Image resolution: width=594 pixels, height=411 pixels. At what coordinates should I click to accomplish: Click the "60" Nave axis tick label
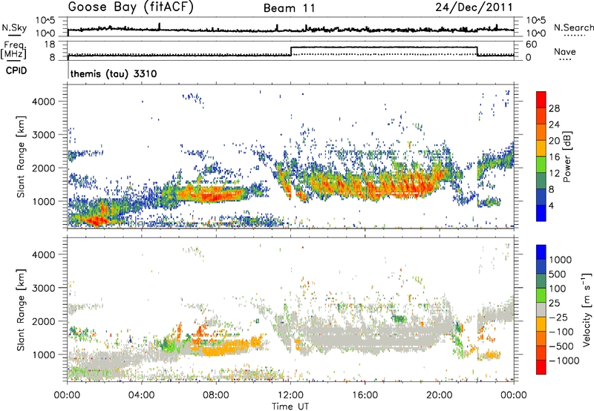click(x=531, y=45)
